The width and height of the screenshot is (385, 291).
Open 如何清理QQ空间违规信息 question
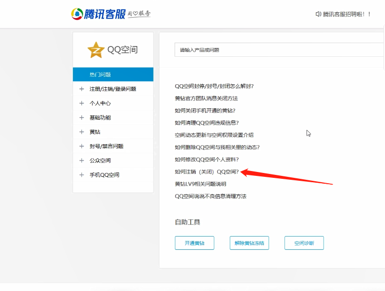pyautogui.click(x=207, y=122)
